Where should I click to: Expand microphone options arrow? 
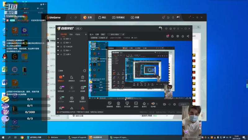(x=148, y=104)
